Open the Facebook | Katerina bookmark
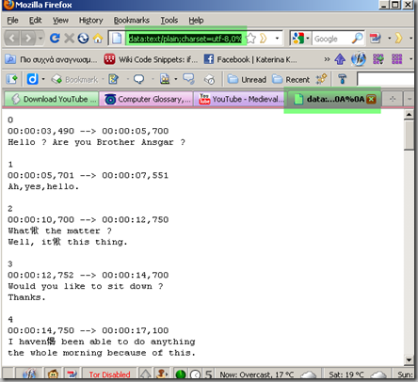 tap(250, 59)
